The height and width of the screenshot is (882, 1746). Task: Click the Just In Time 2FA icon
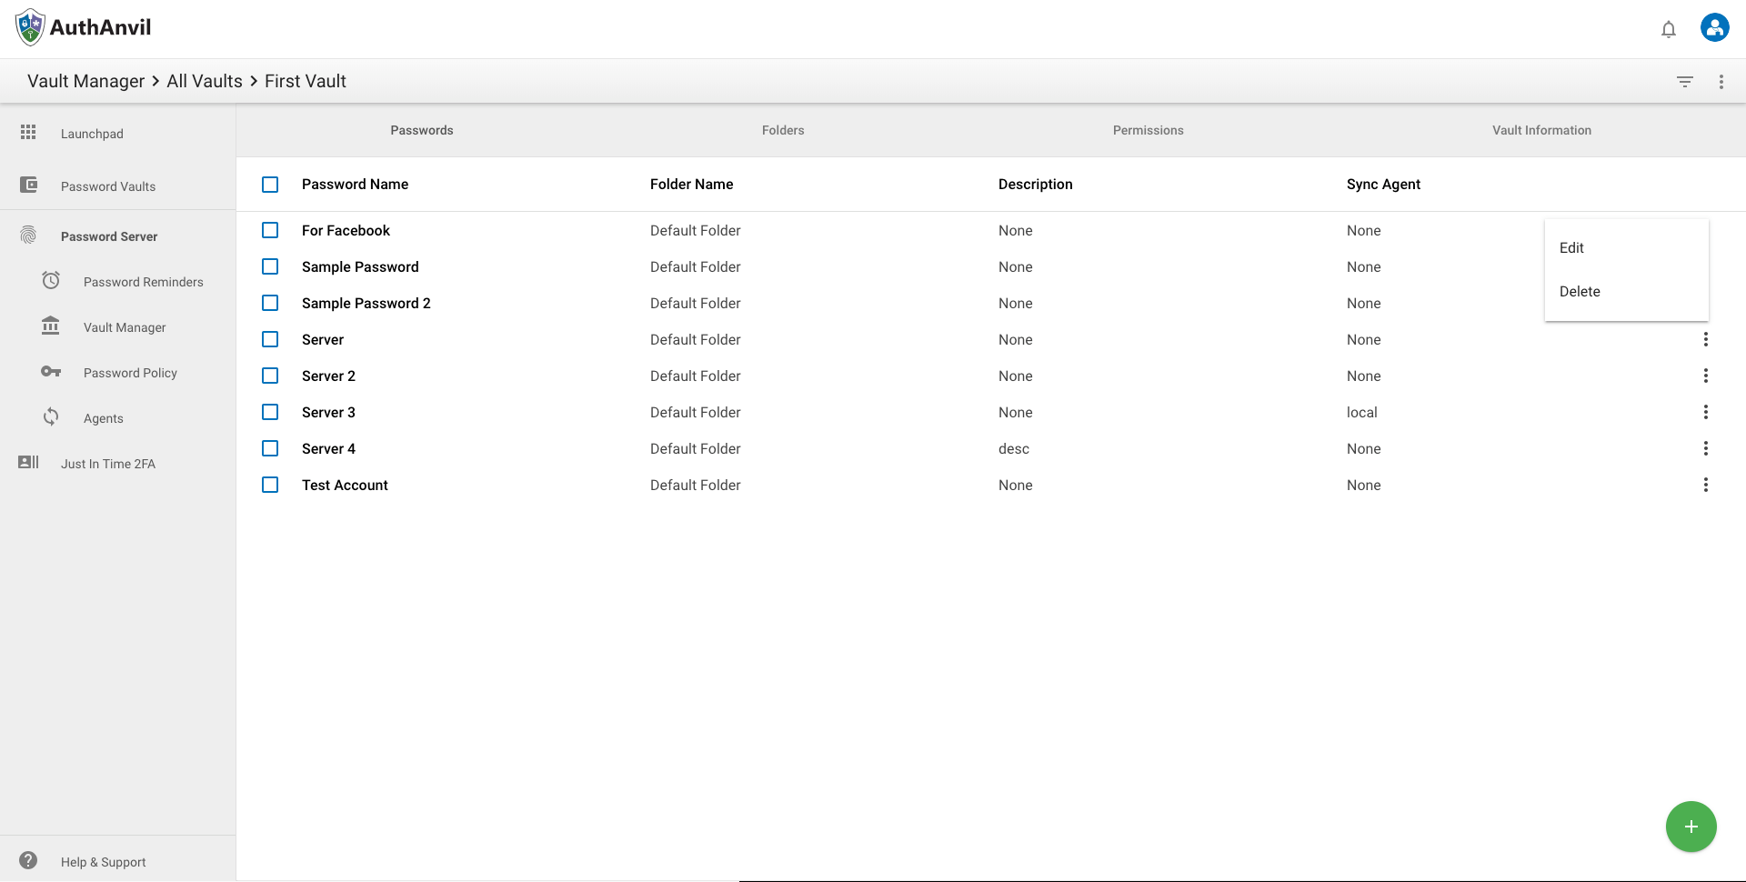(x=28, y=462)
